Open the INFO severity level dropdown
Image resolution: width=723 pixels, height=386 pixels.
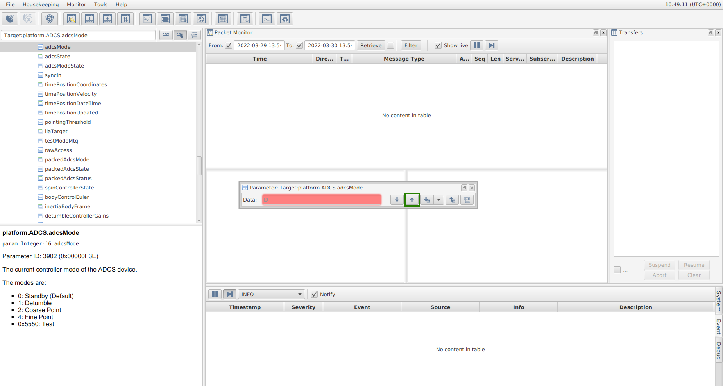click(x=271, y=294)
